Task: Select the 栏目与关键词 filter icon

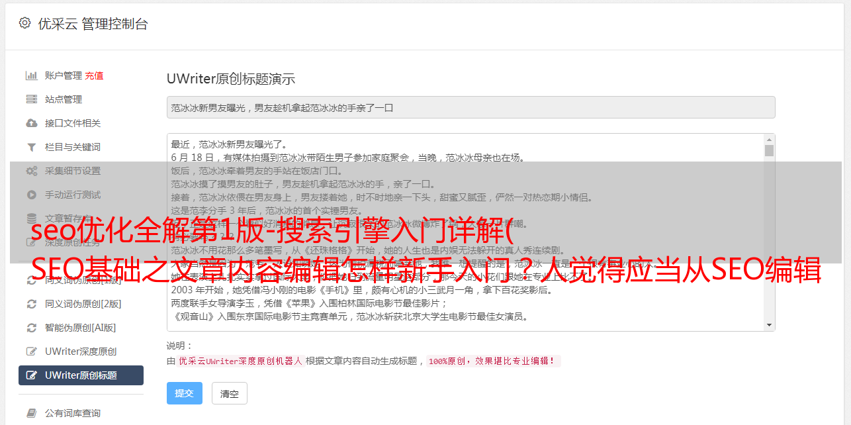Action: 31,147
